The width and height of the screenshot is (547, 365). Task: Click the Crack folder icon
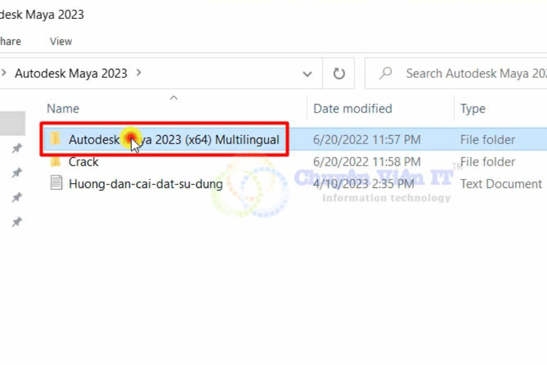(56, 162)
